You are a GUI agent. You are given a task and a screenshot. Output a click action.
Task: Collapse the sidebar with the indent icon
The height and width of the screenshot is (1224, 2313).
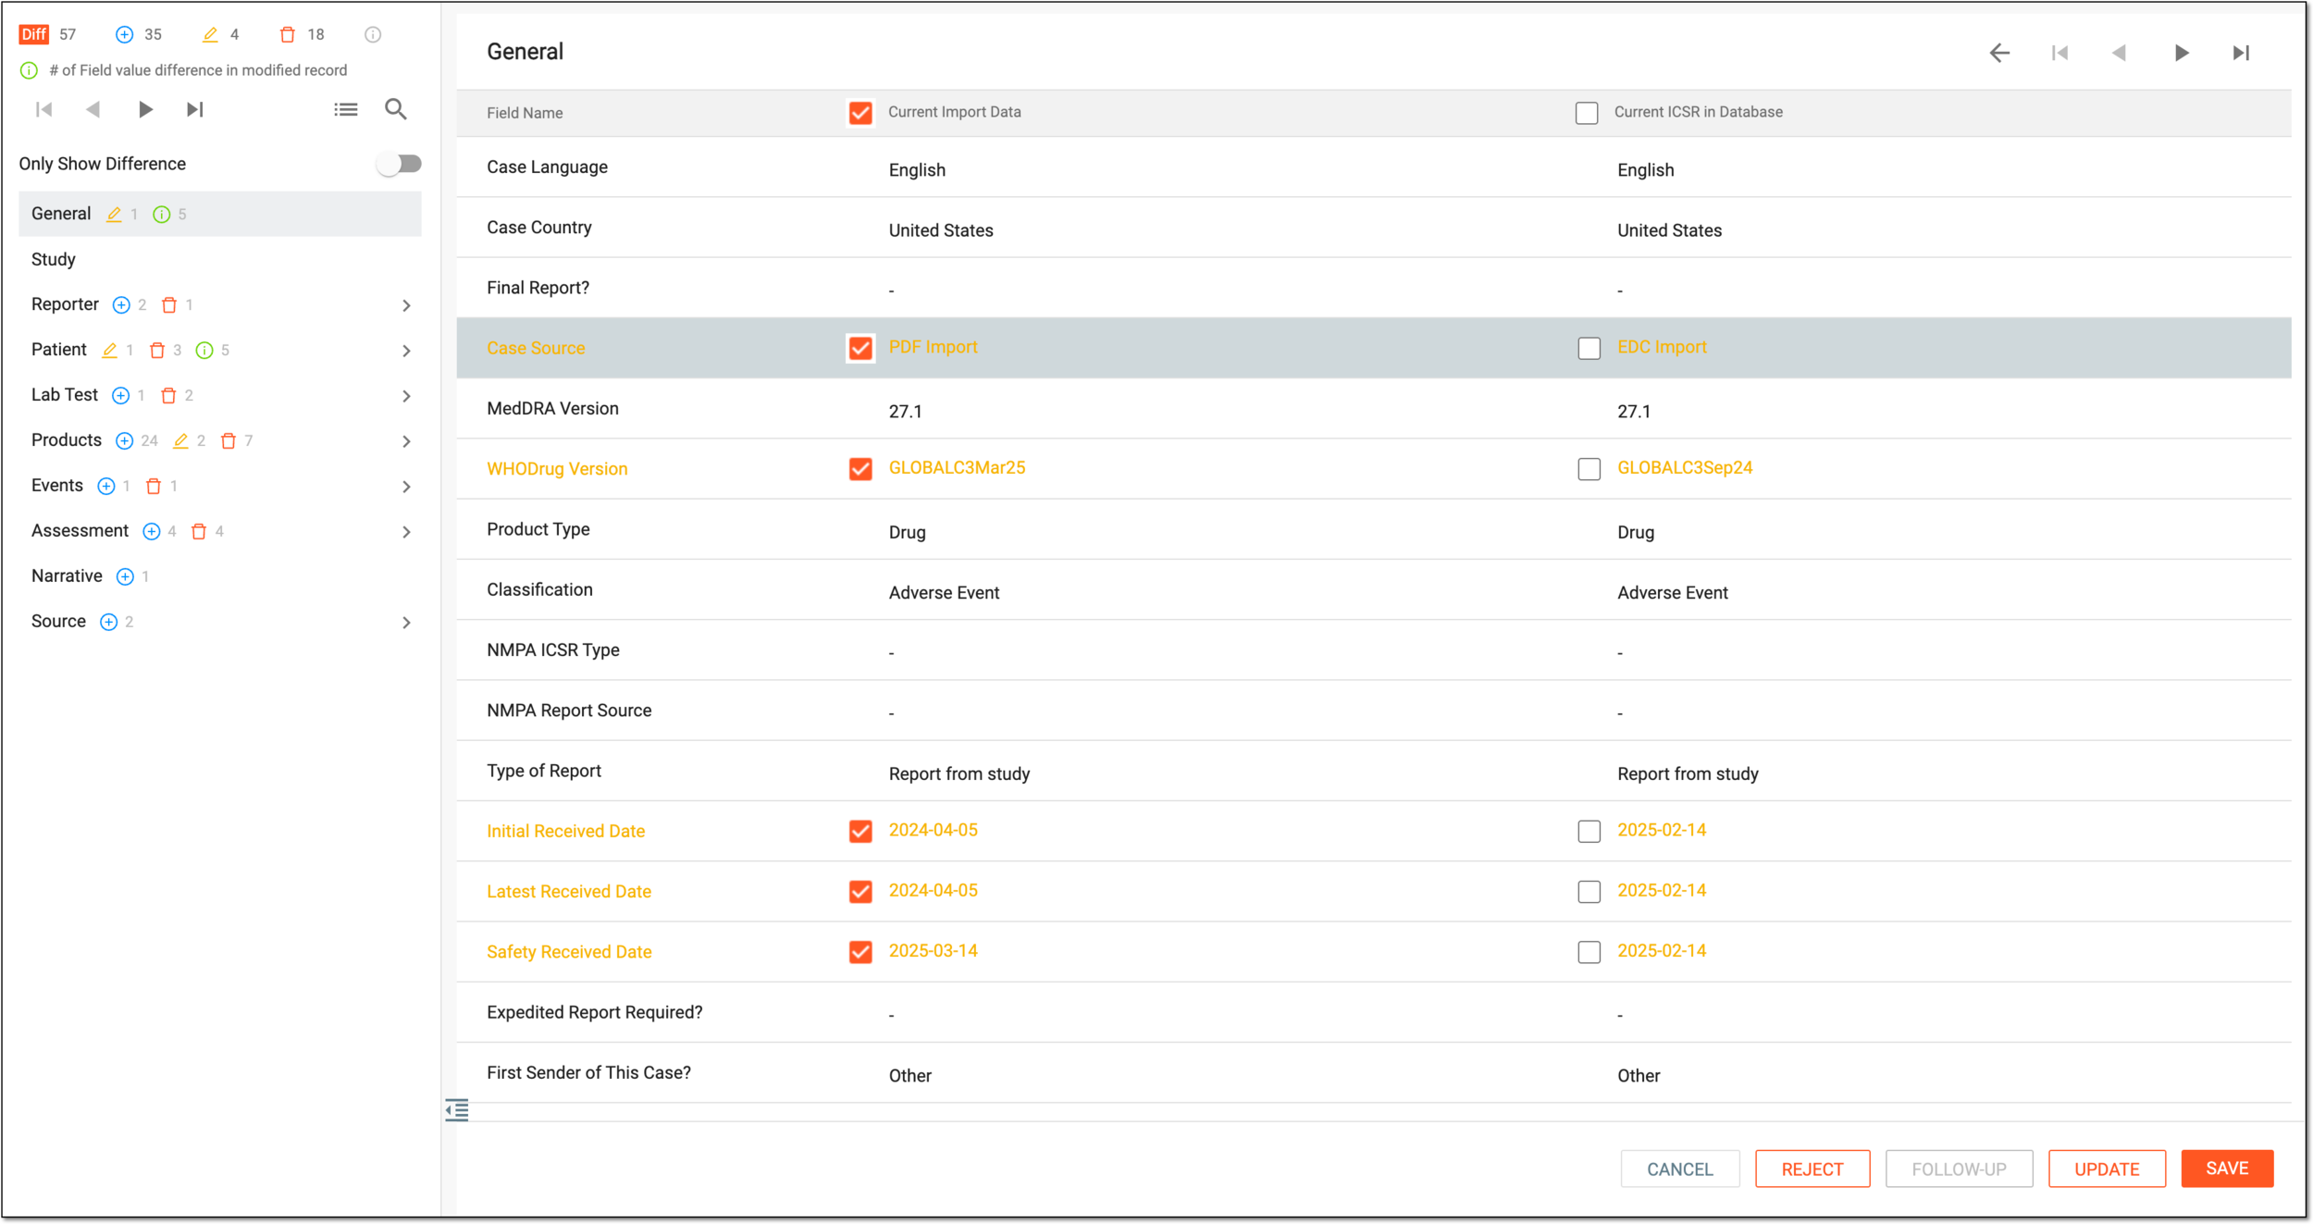click(x=457, y=1109)
